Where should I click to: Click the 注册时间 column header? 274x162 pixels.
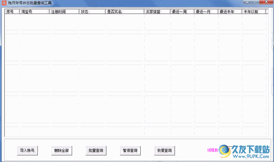pyautogui.click(x=64, y=12)
